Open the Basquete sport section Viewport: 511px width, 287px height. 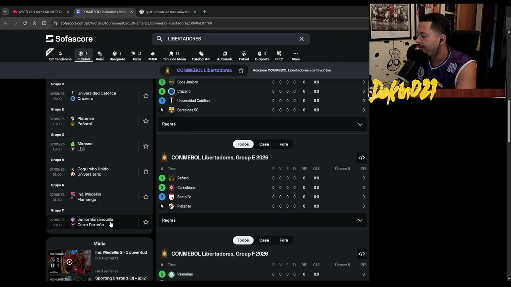point(117,56)
